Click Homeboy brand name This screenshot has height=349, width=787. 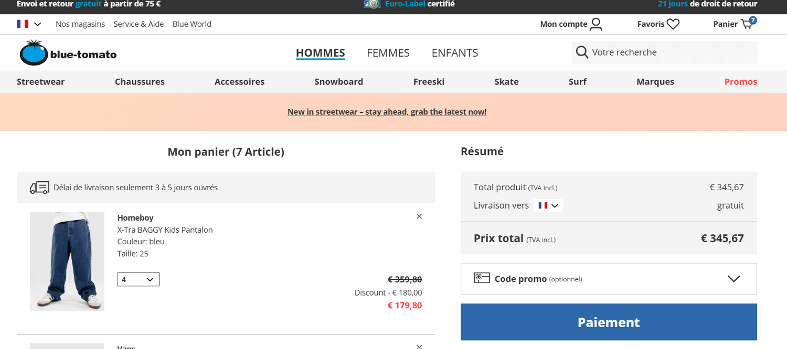pos(135,217)
